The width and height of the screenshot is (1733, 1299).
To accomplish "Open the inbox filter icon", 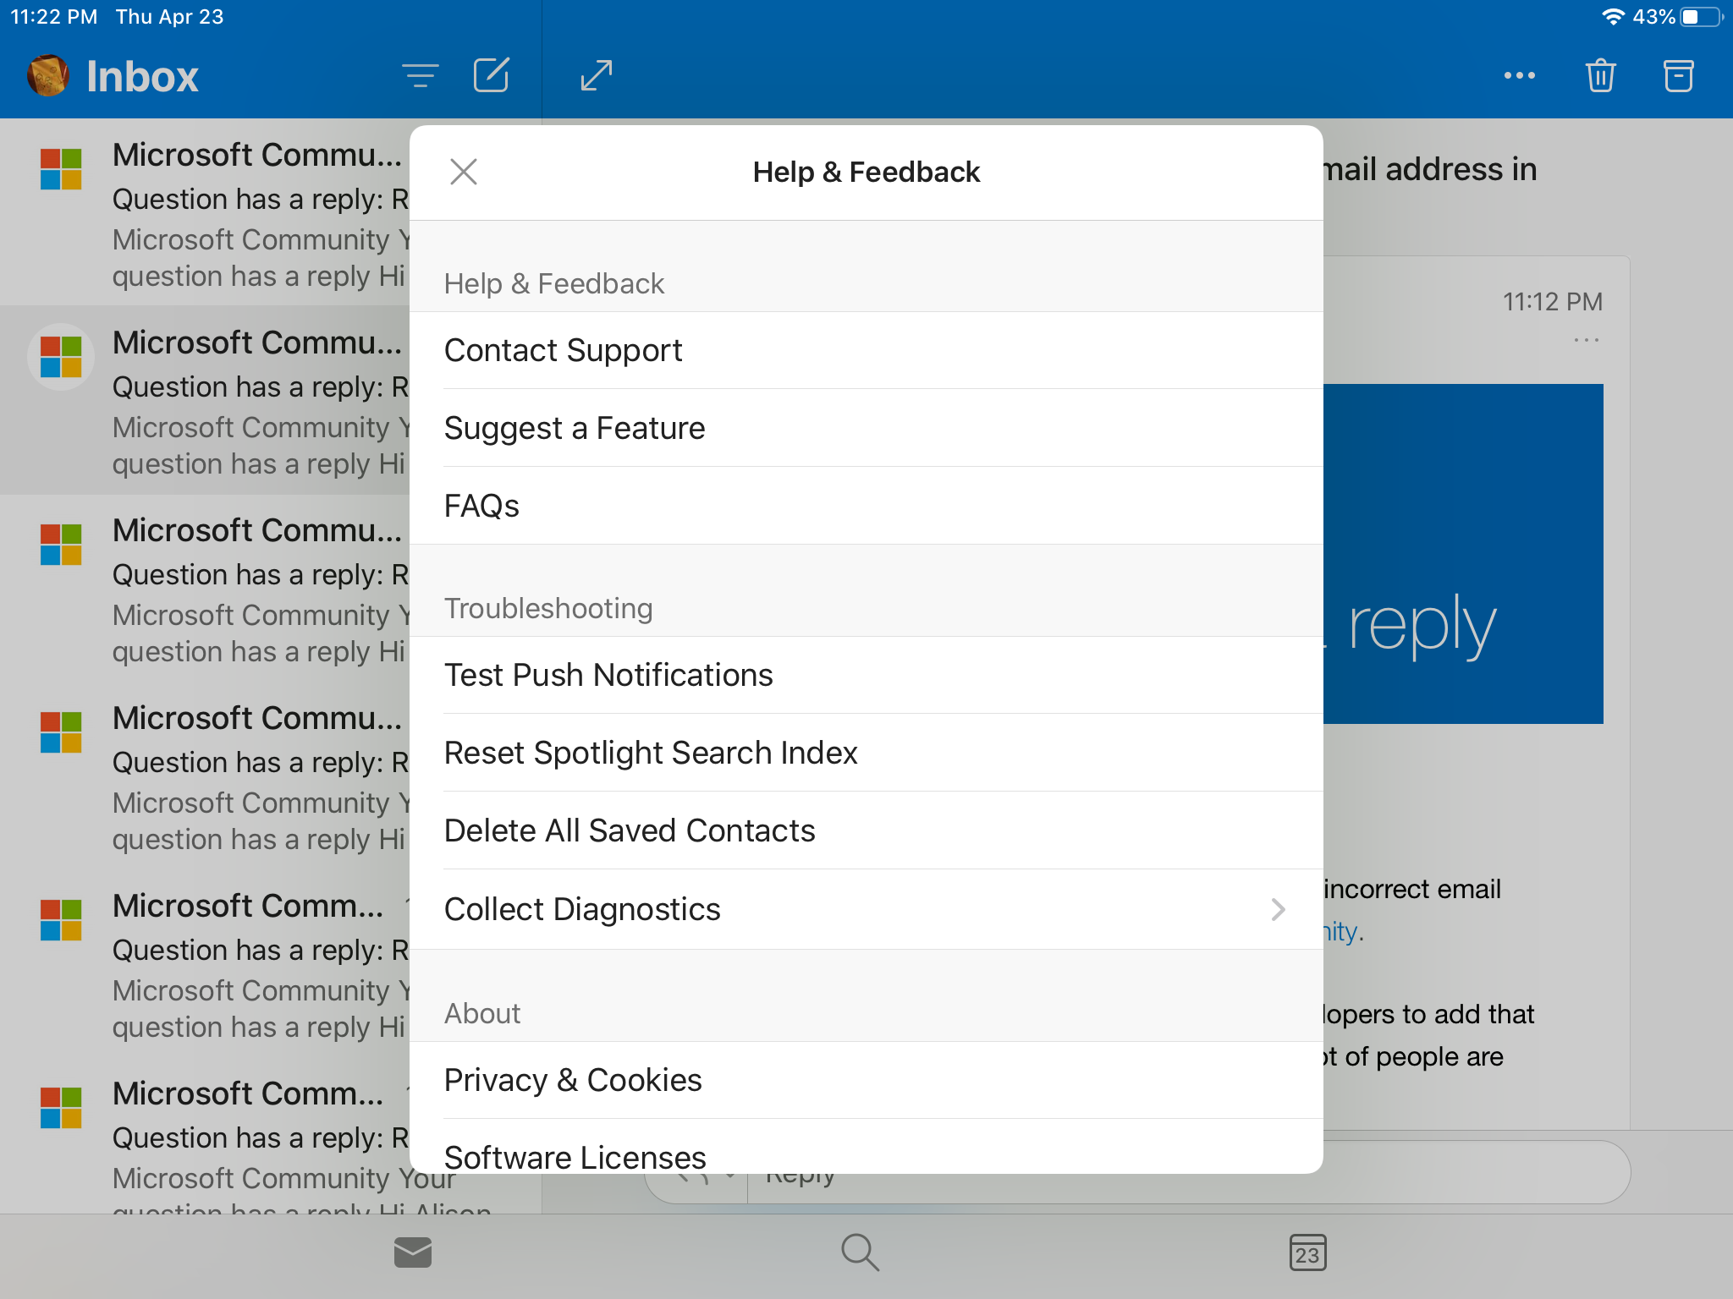I will click(x=420, y=76).
